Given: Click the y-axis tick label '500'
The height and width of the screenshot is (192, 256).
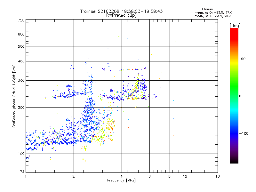Looking at the screenshot, I should (21, 46).
